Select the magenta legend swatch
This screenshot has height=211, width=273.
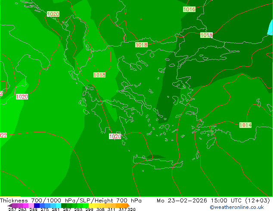point(26,205)
